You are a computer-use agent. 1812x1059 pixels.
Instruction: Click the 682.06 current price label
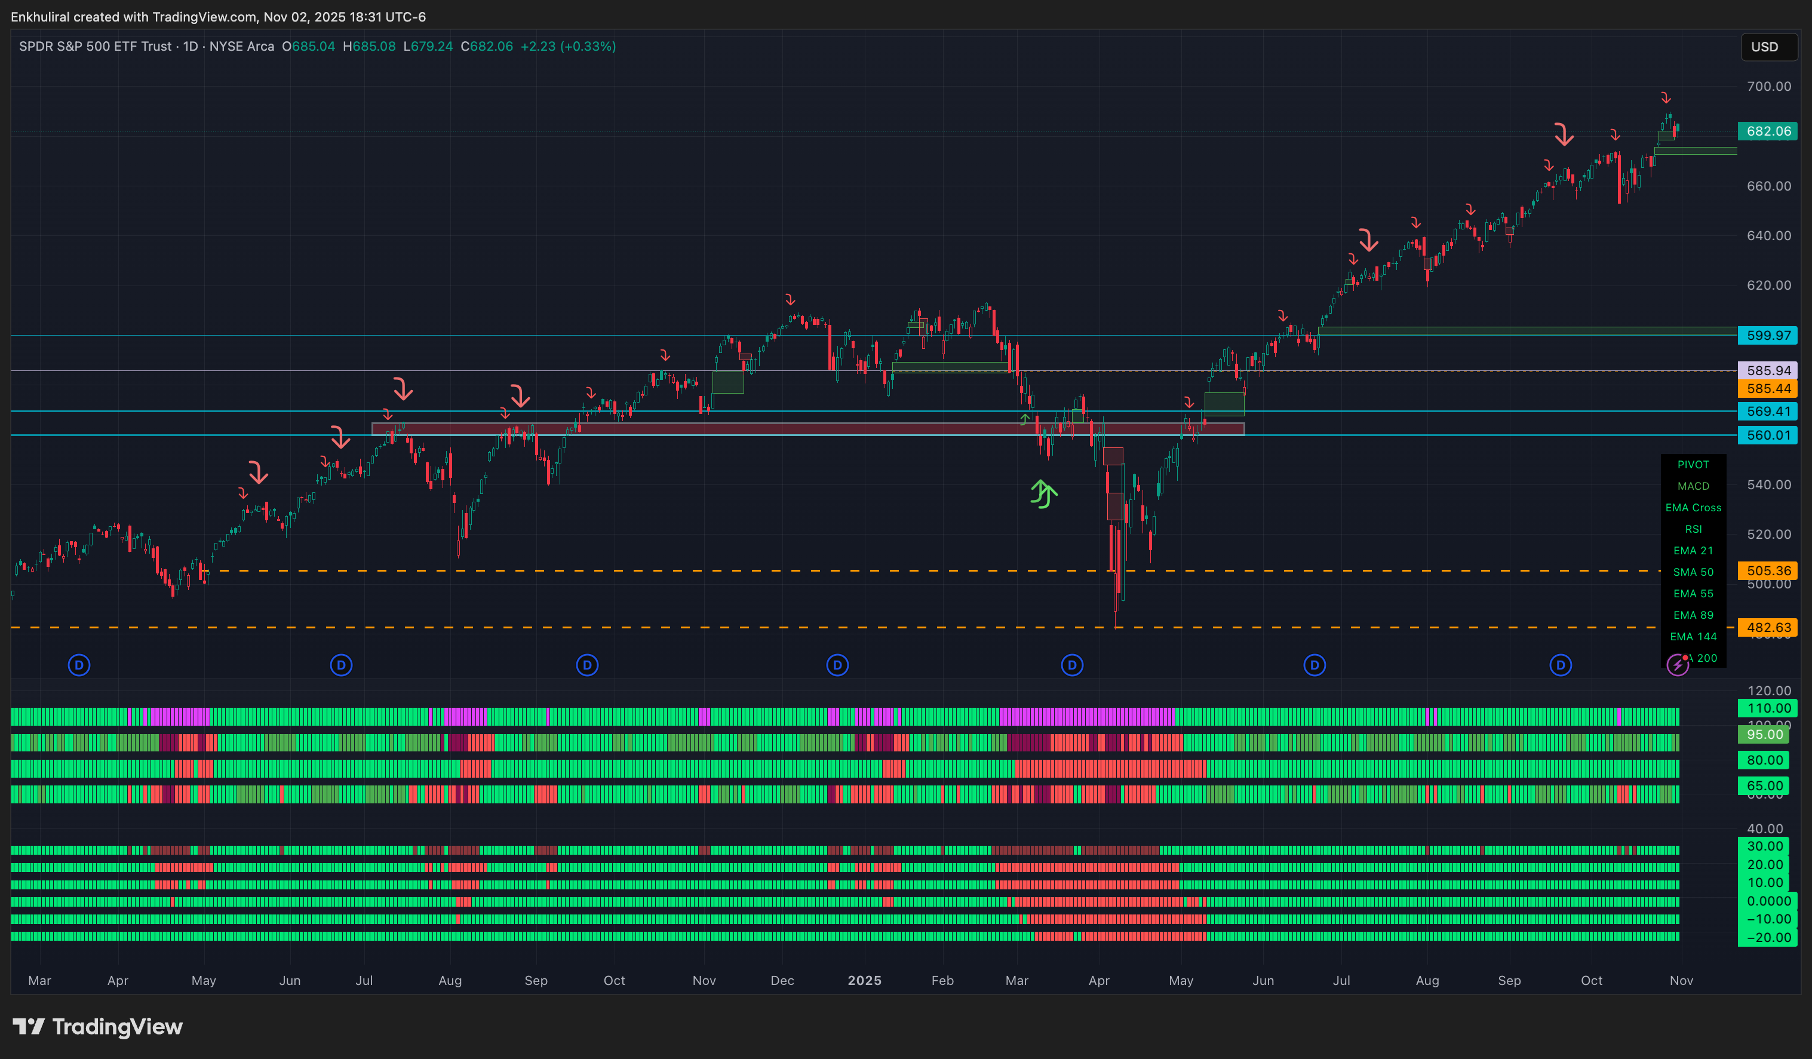click(1767, 131)
